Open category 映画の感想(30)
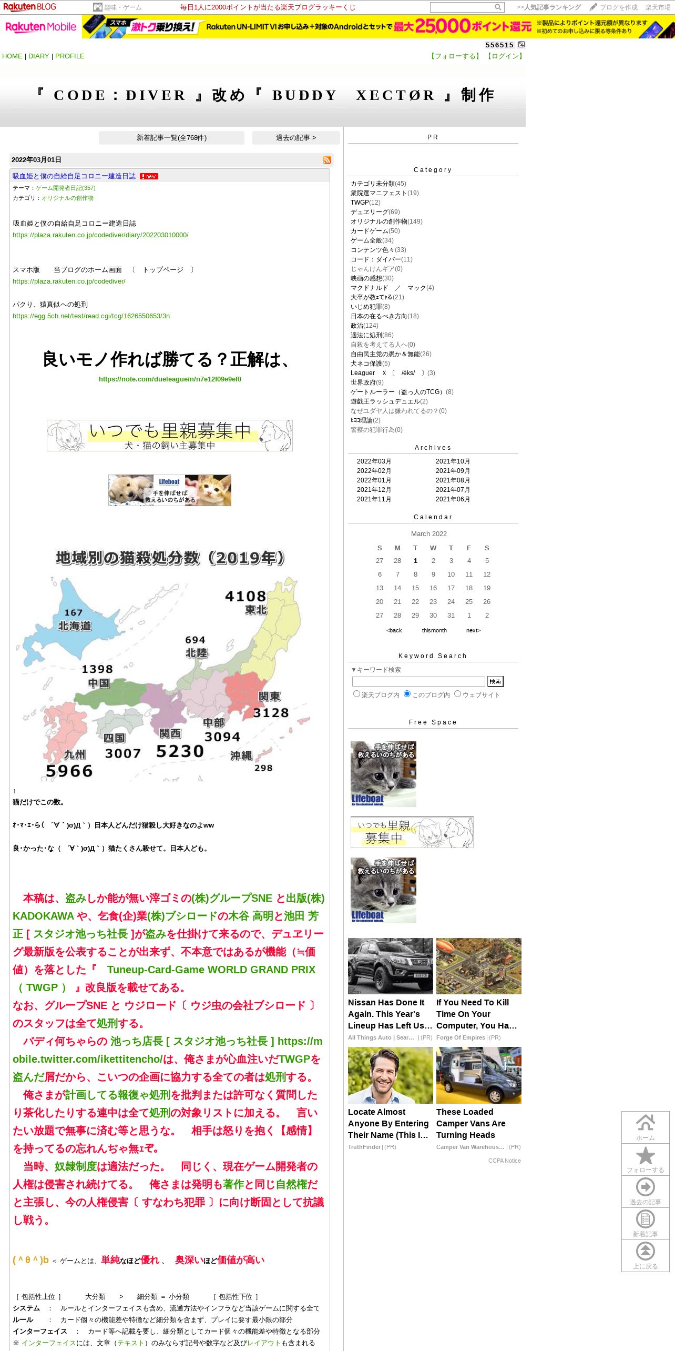The image size is (675, 1351). pos(372,278)
